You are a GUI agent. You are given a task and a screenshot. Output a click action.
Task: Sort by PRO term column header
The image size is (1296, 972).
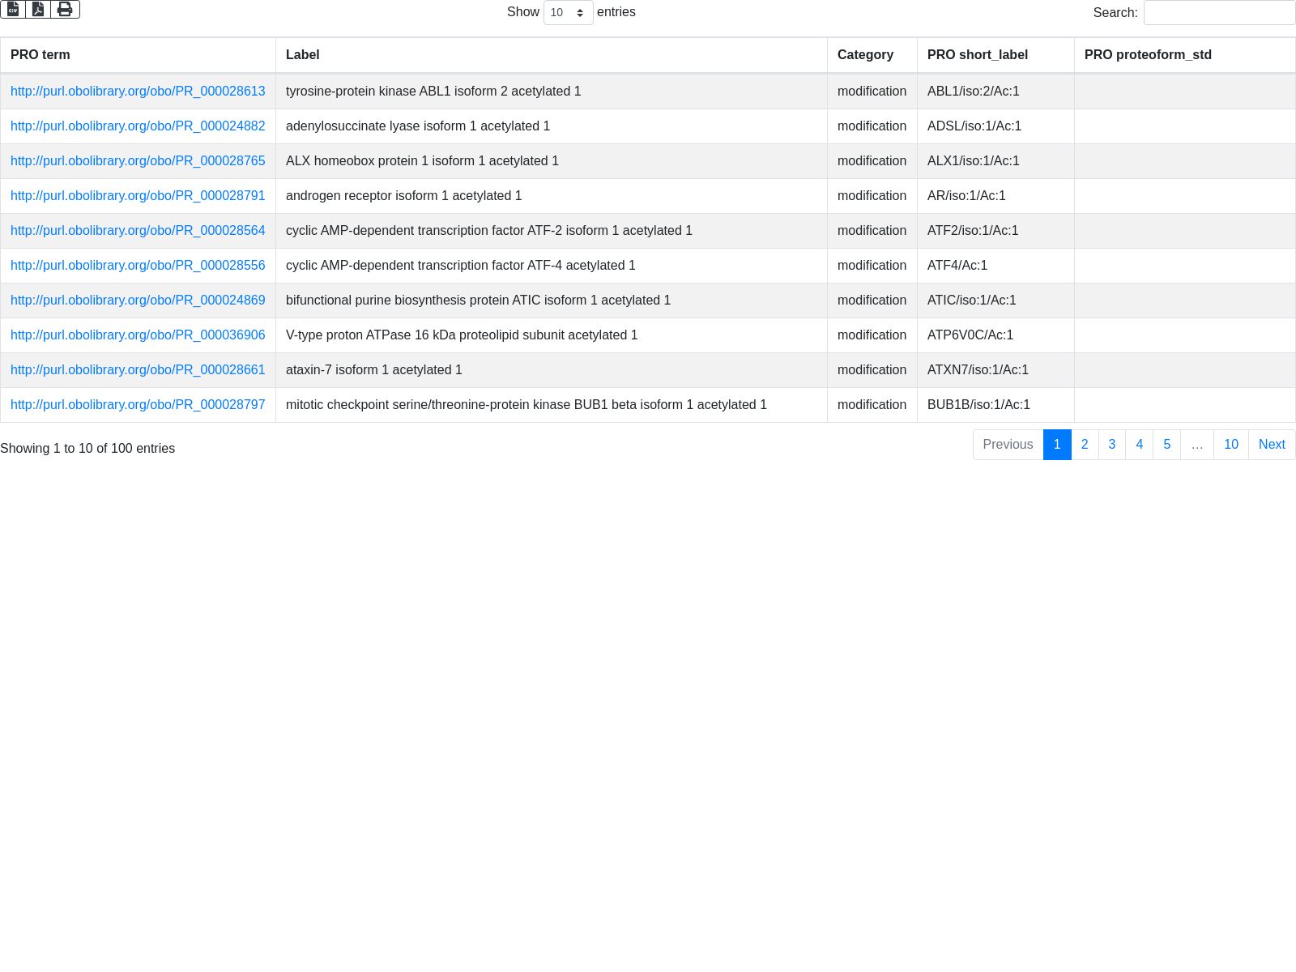click(x=138, y=55)
